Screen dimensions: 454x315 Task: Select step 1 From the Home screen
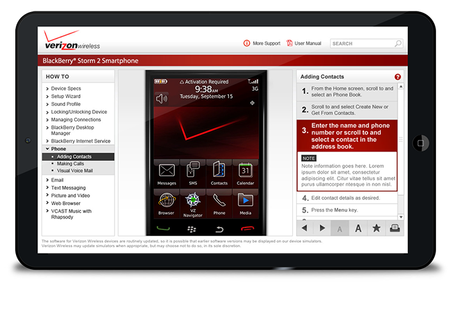347,92
